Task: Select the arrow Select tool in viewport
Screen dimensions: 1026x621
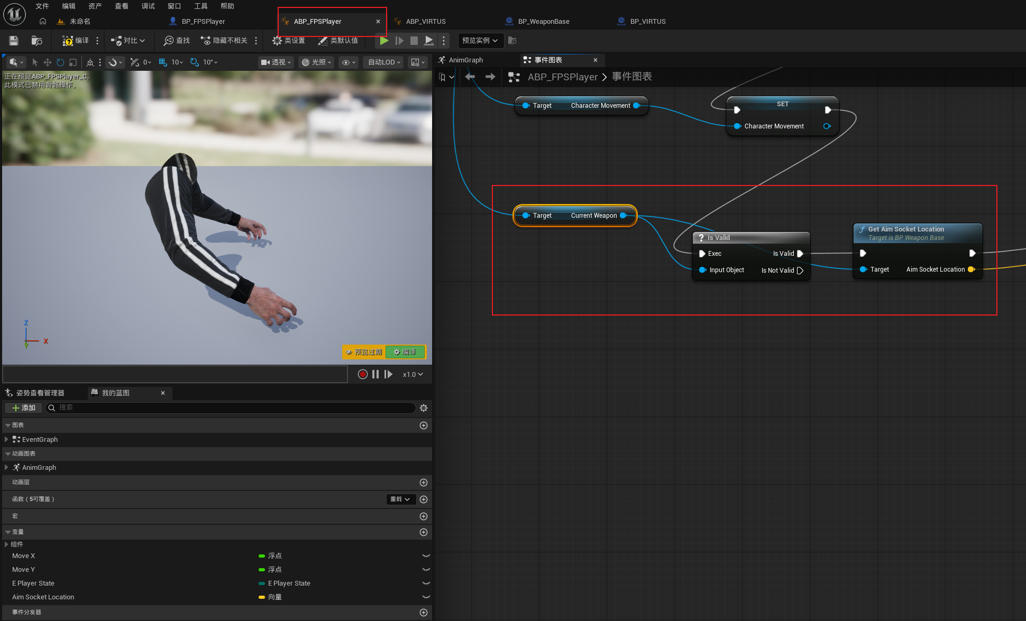Action: click(35, 62)
